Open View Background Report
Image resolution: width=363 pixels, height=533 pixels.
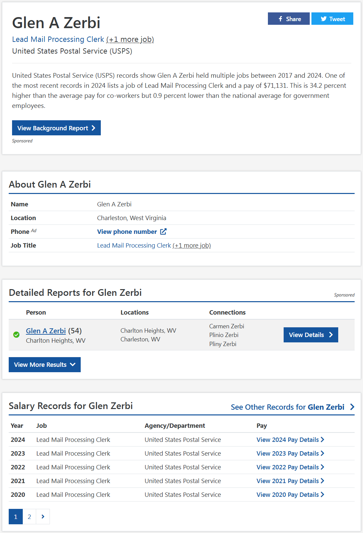(x=56, y=128)
